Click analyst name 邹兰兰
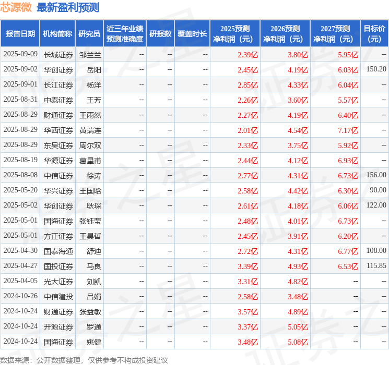The image size is (389, 365). coord(90,54)
